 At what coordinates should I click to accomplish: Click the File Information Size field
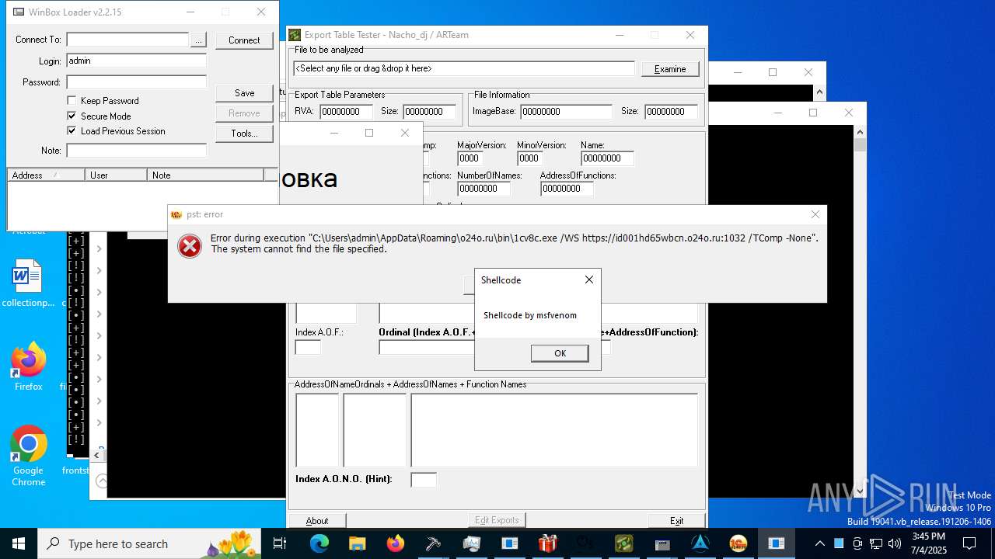click(x=671, y=112)
